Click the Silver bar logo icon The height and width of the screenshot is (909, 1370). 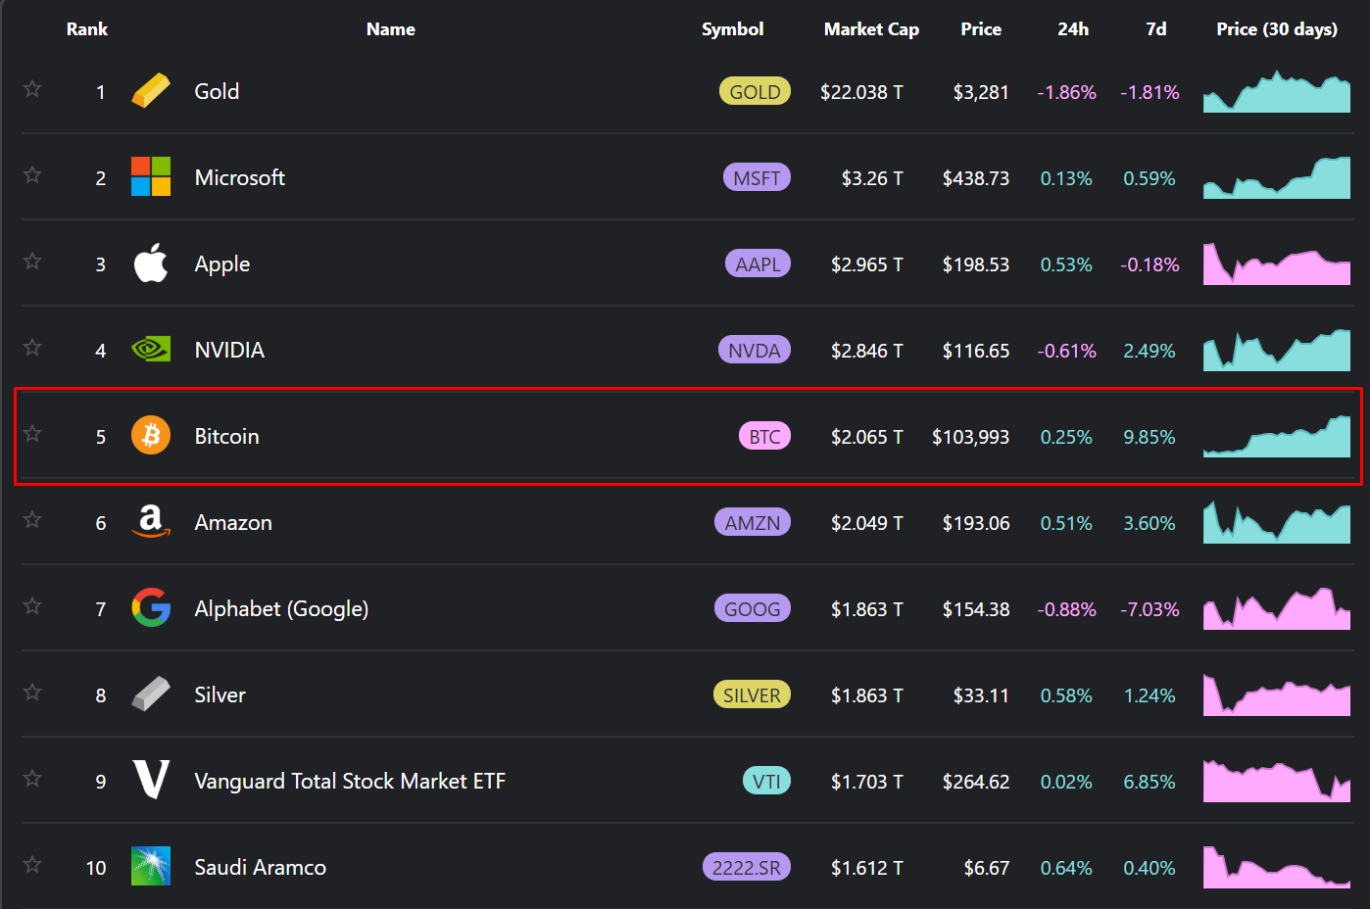point(151,694)
